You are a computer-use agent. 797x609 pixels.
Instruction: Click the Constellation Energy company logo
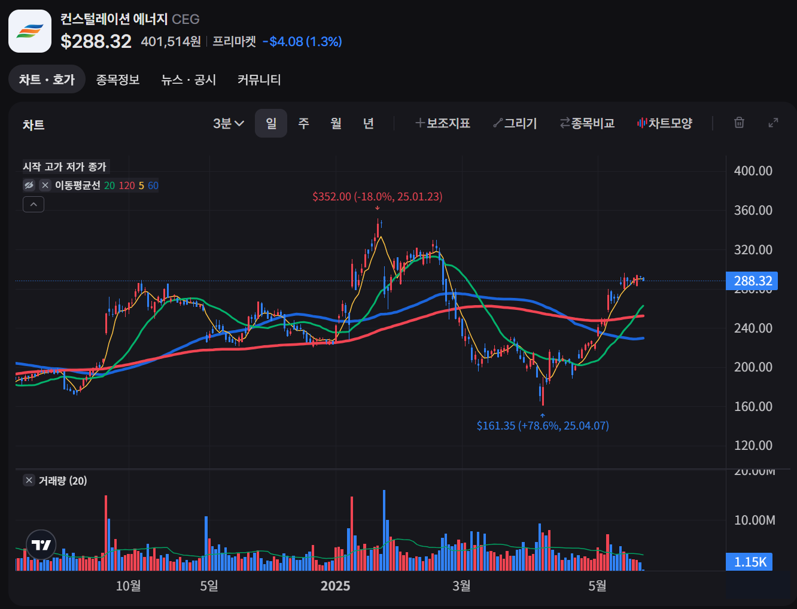(x=30, y=31)
